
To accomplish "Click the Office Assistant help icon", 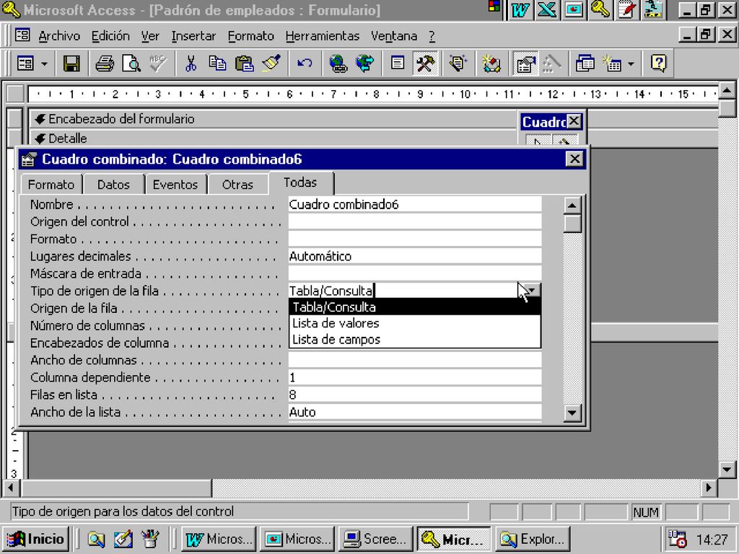I will [658, 63].
